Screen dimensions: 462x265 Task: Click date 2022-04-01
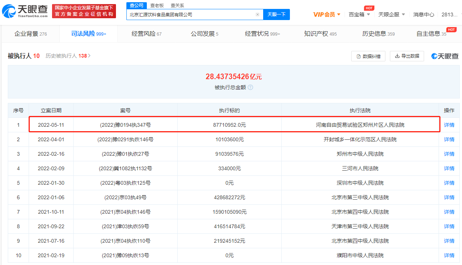(51, 139)
